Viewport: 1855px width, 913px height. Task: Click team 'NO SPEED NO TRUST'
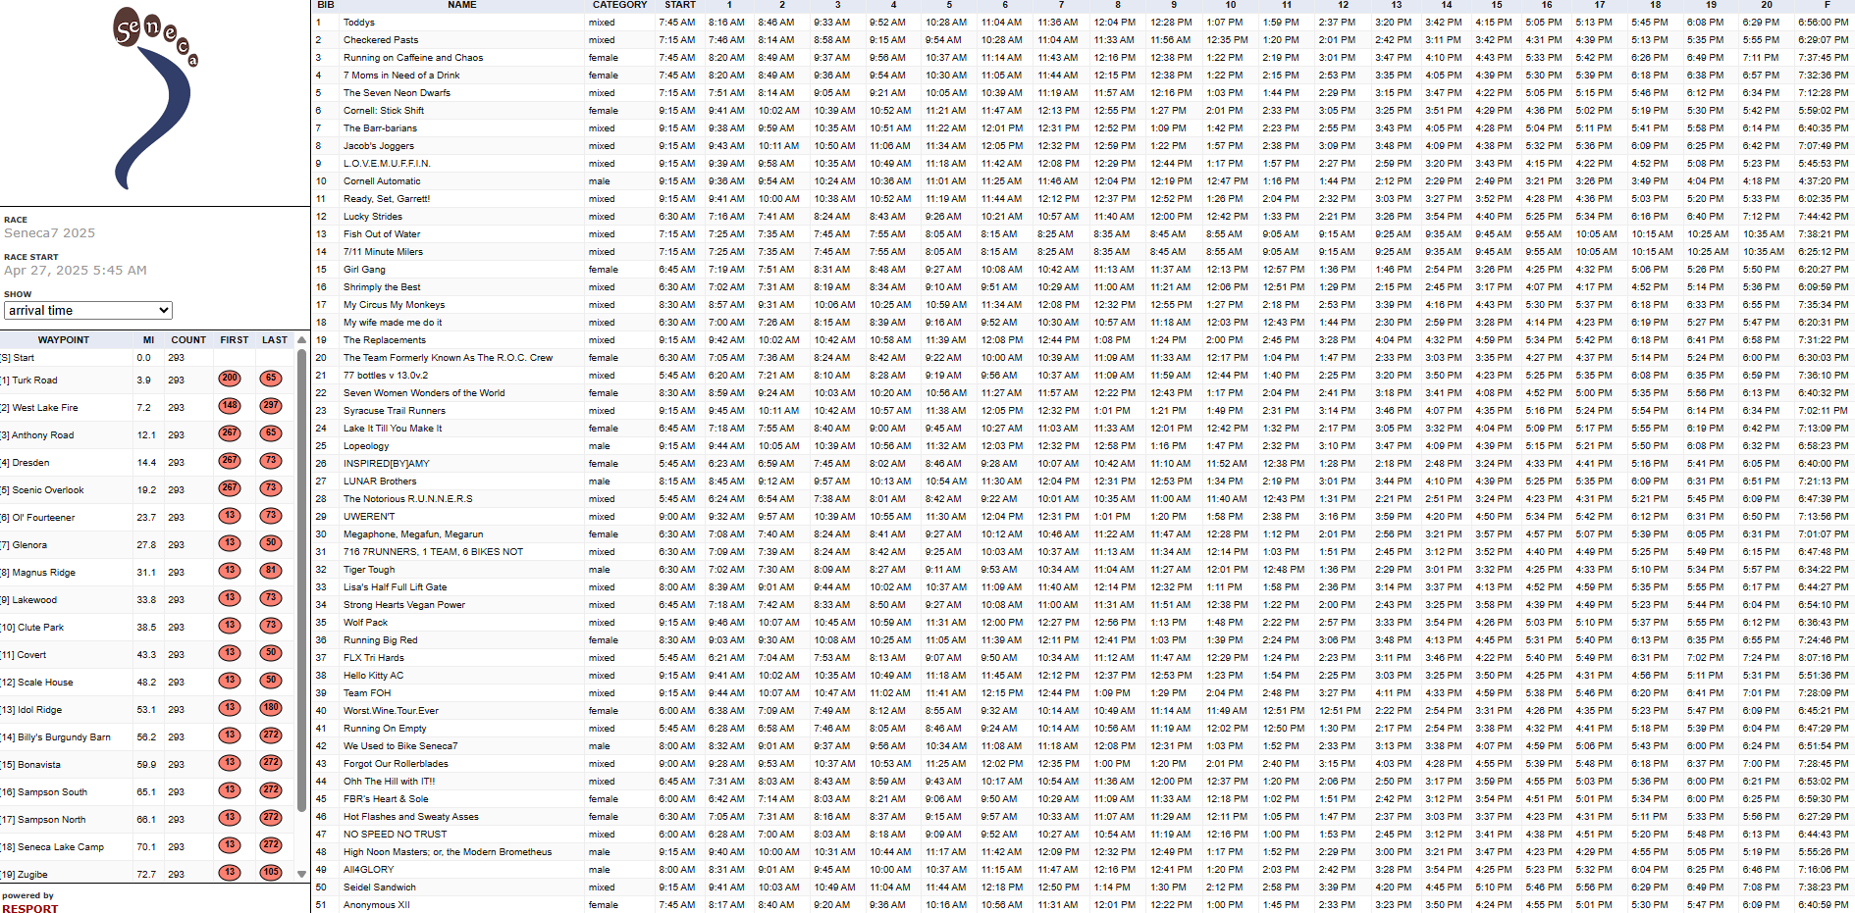tap(395, 835)
